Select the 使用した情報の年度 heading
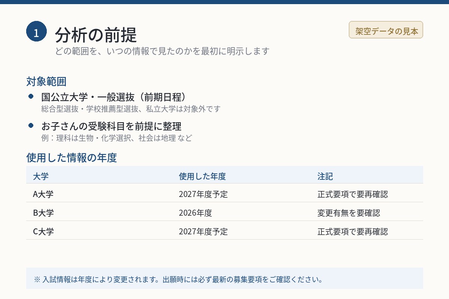 71,158
